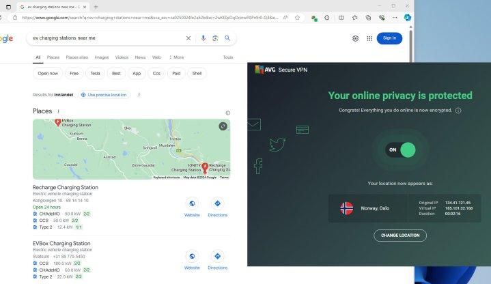Open location options dots next to precise location
Viewport: 491px width, 284px height.
tap(139, 95)
